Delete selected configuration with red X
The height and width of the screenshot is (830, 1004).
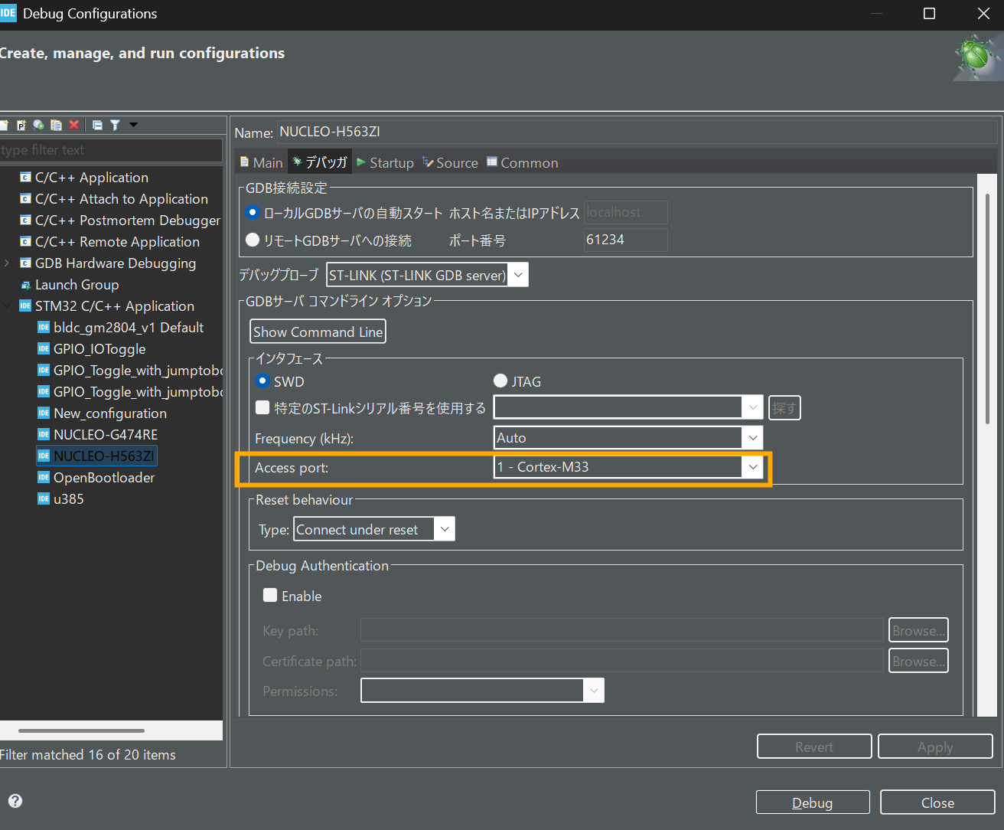point(74,125)
